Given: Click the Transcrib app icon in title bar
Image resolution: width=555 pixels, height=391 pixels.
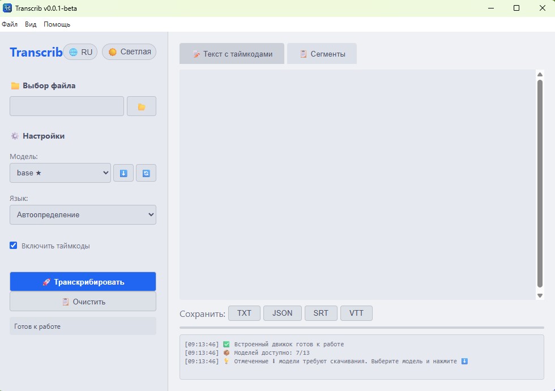Looking at the screenshot, I should (x=7, y=8).
